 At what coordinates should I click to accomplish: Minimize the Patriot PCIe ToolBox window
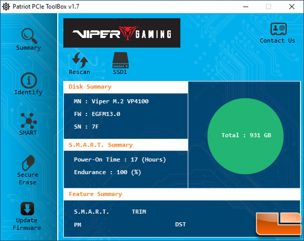pos(246,7)
